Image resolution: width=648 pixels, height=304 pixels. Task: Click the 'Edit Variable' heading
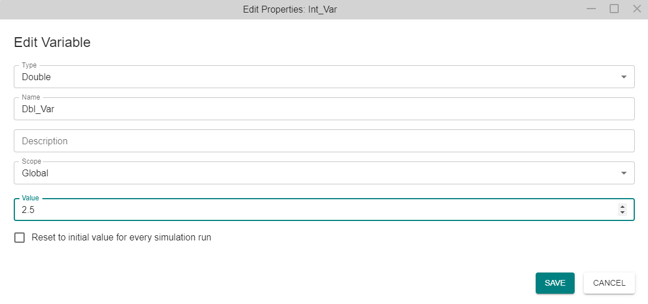pos(52,42)
